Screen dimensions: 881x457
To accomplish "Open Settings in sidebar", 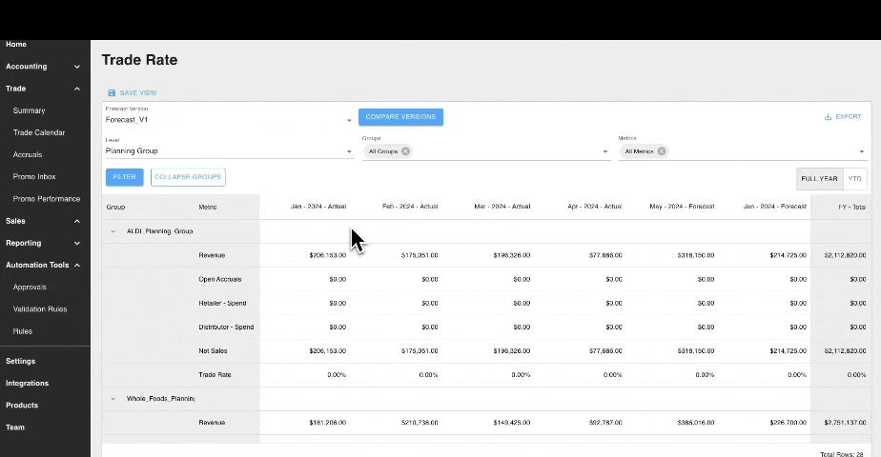I will coord(20,361).
